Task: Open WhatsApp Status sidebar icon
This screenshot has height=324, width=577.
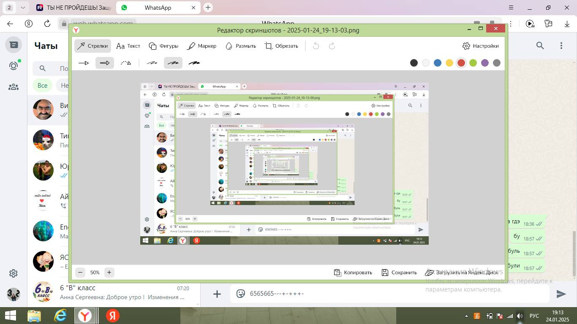Action: click(x=14, y=66)
